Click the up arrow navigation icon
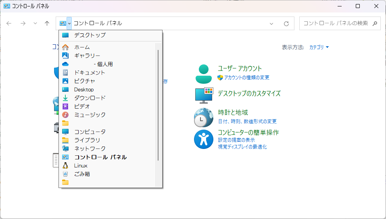 pyautogui.click(x=47, y=23)
